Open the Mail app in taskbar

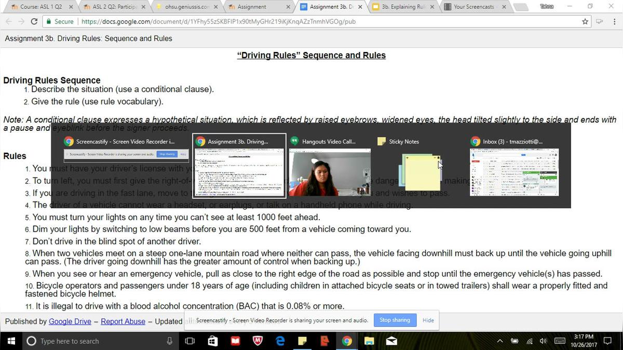click(x=391, y=341)
